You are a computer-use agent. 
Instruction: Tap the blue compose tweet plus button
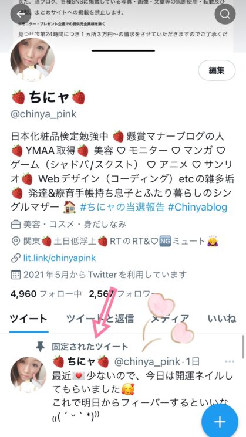220,422
